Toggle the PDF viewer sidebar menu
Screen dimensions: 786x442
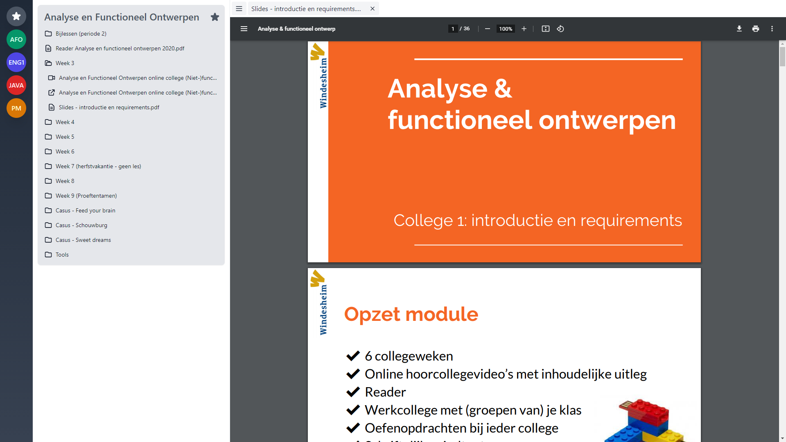click(244, 29)
